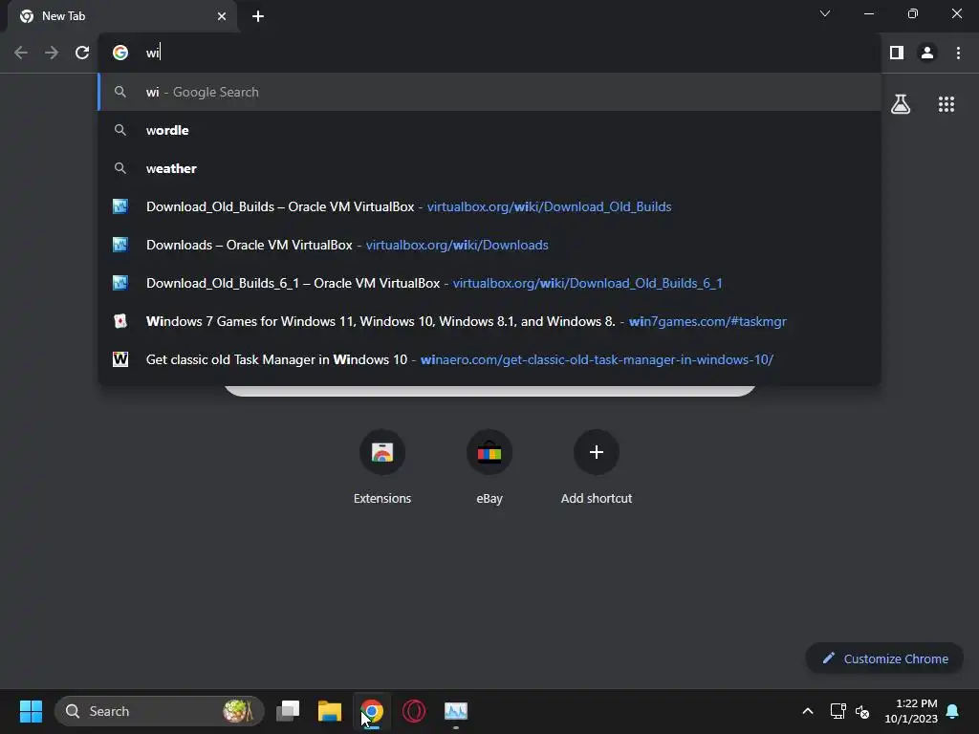The image size is (979, 734).
Task: Choose the 'wordle' search suggestion
Action: (x=489, y=130)
